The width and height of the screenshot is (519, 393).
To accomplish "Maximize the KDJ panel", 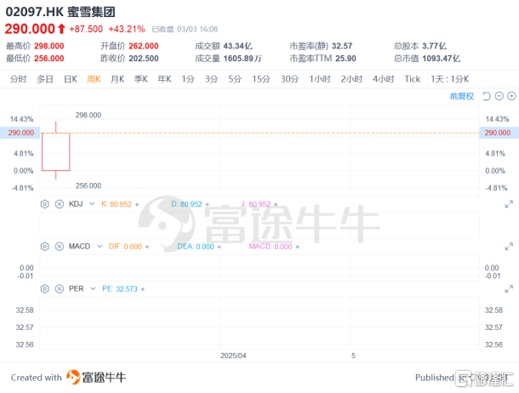I will coord(509,204).
